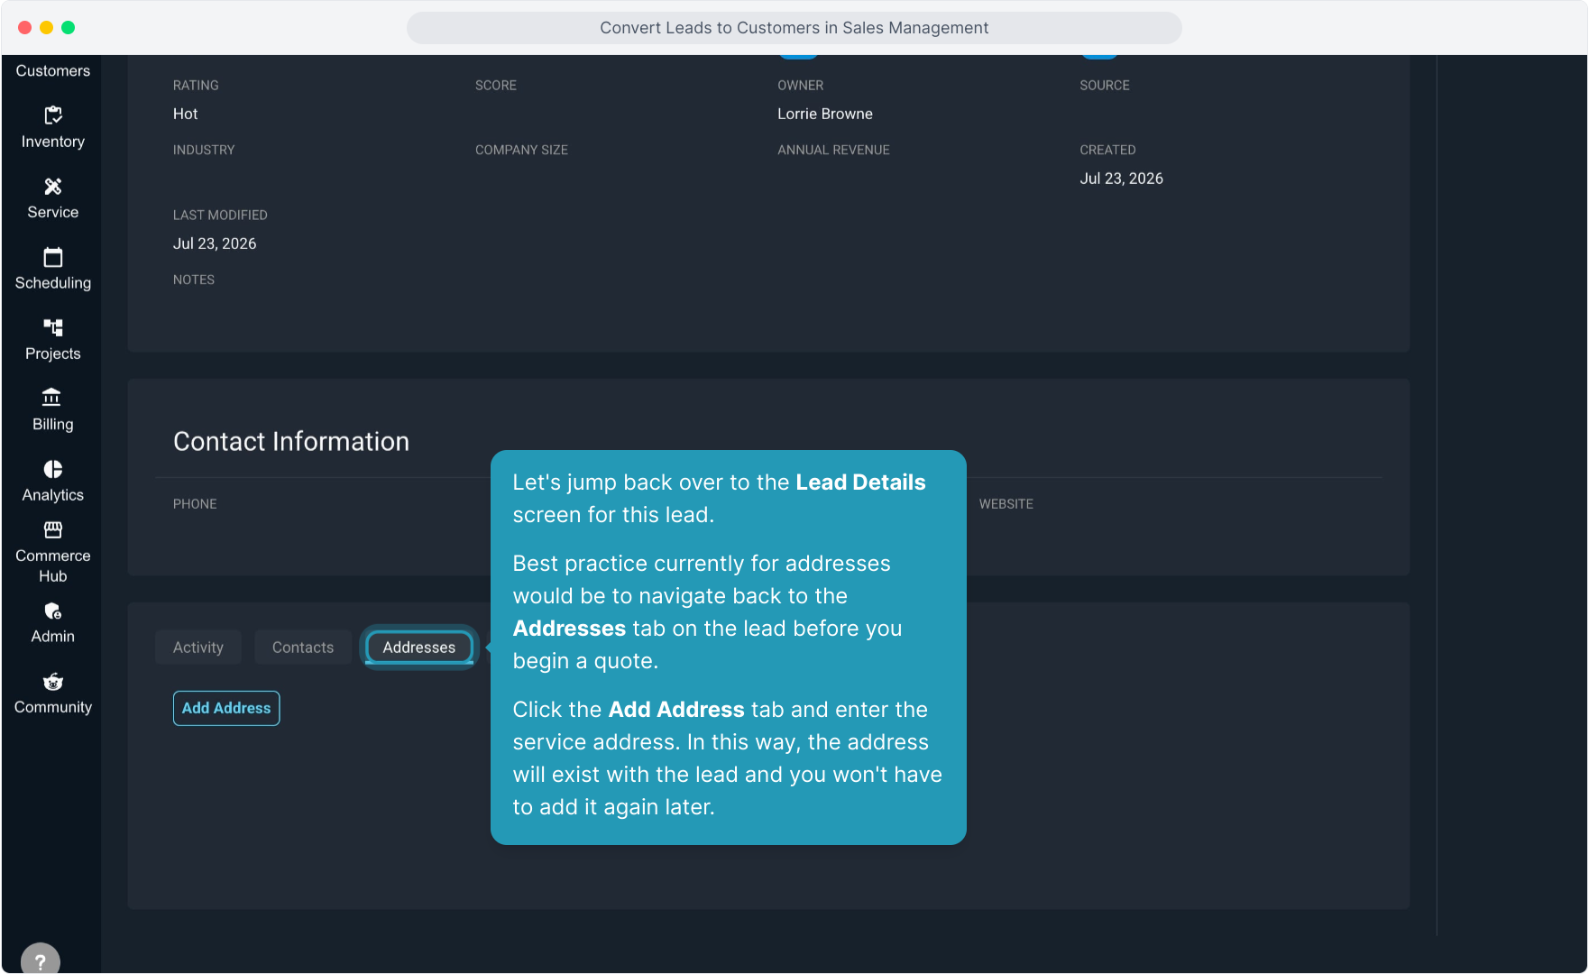Click the RATING field label
This screenshot has width=1589, height=974.
[196, 85]
